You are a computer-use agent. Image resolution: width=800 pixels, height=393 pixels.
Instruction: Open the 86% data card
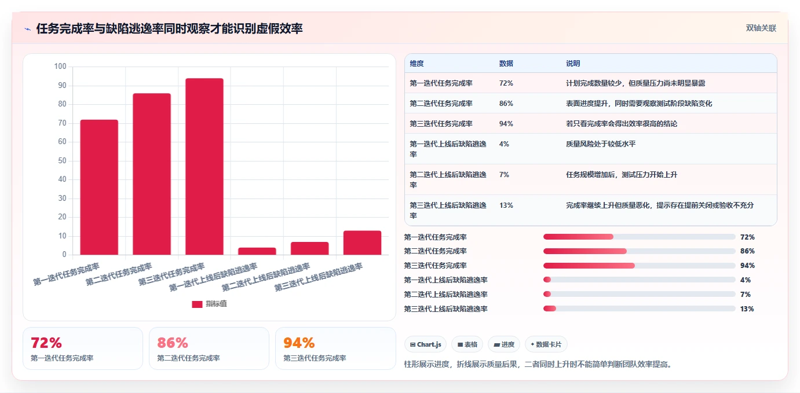pos(209,348)
